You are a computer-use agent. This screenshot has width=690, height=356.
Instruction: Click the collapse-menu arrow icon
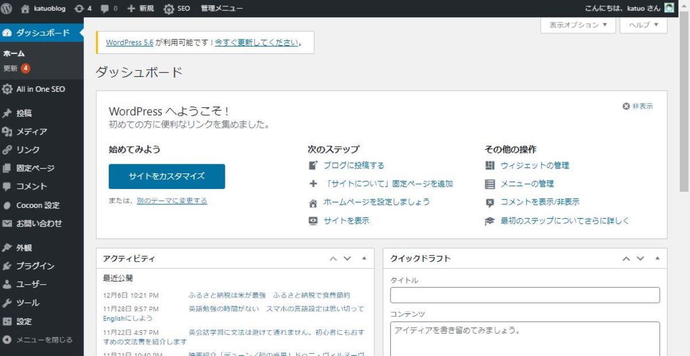pos(7,339)
